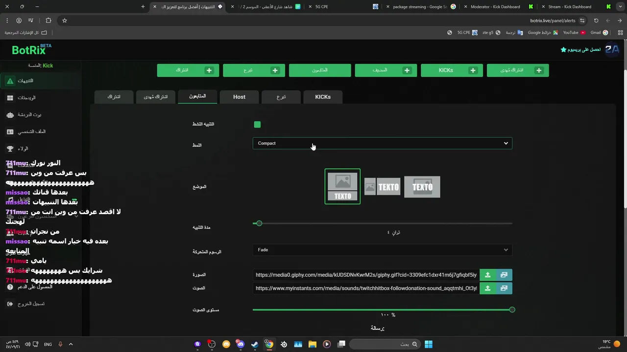Open the Gmail bookmark
627x352 pixels.
(599, 33)
